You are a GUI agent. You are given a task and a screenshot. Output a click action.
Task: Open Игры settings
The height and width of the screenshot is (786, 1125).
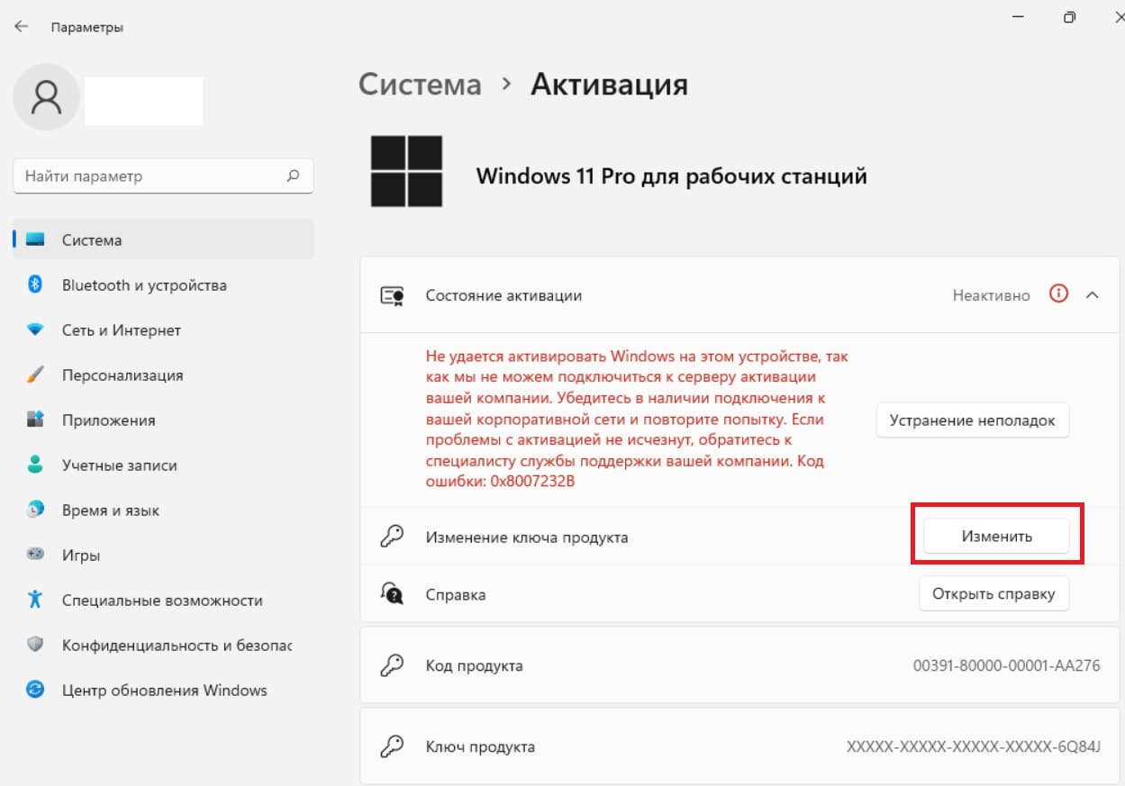point(164,556)
